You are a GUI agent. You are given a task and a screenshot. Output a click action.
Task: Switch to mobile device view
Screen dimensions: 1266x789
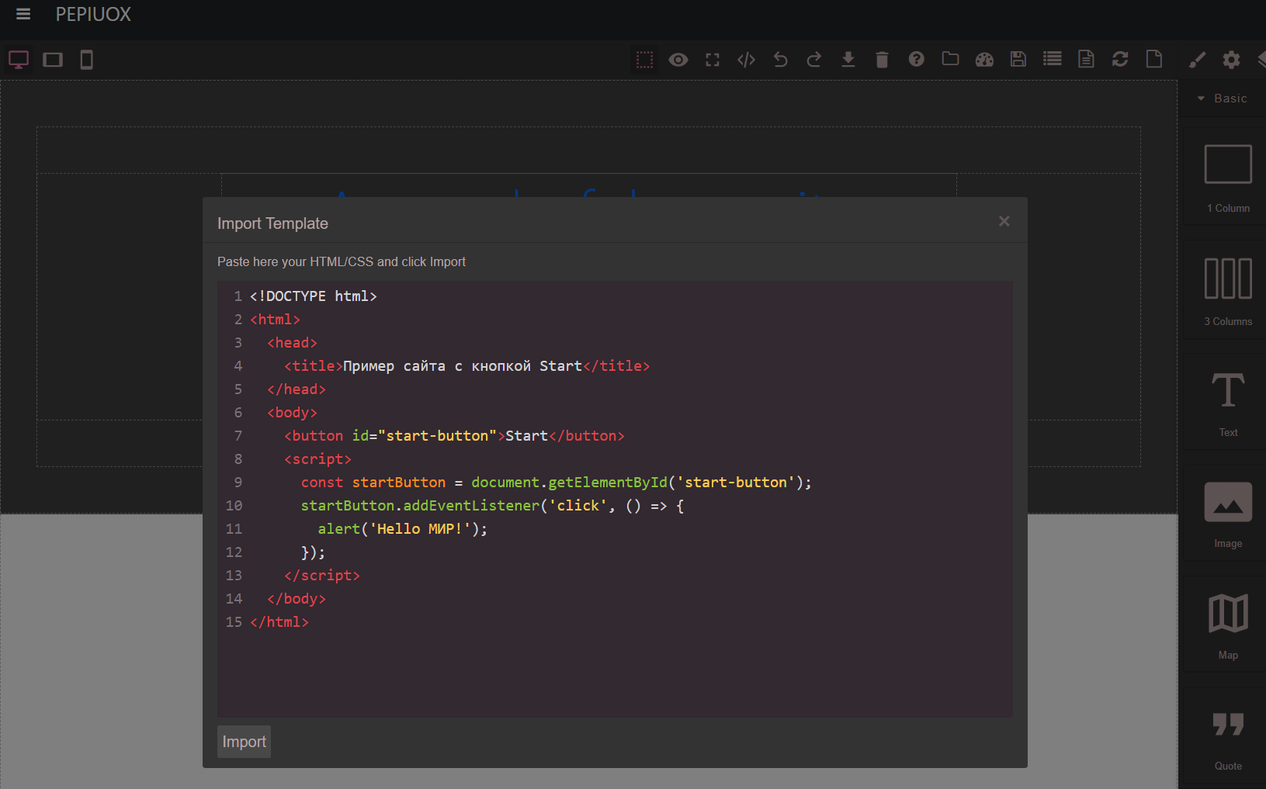(x=86, y=59)
